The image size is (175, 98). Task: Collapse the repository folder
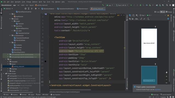click(x=12, y=26)
